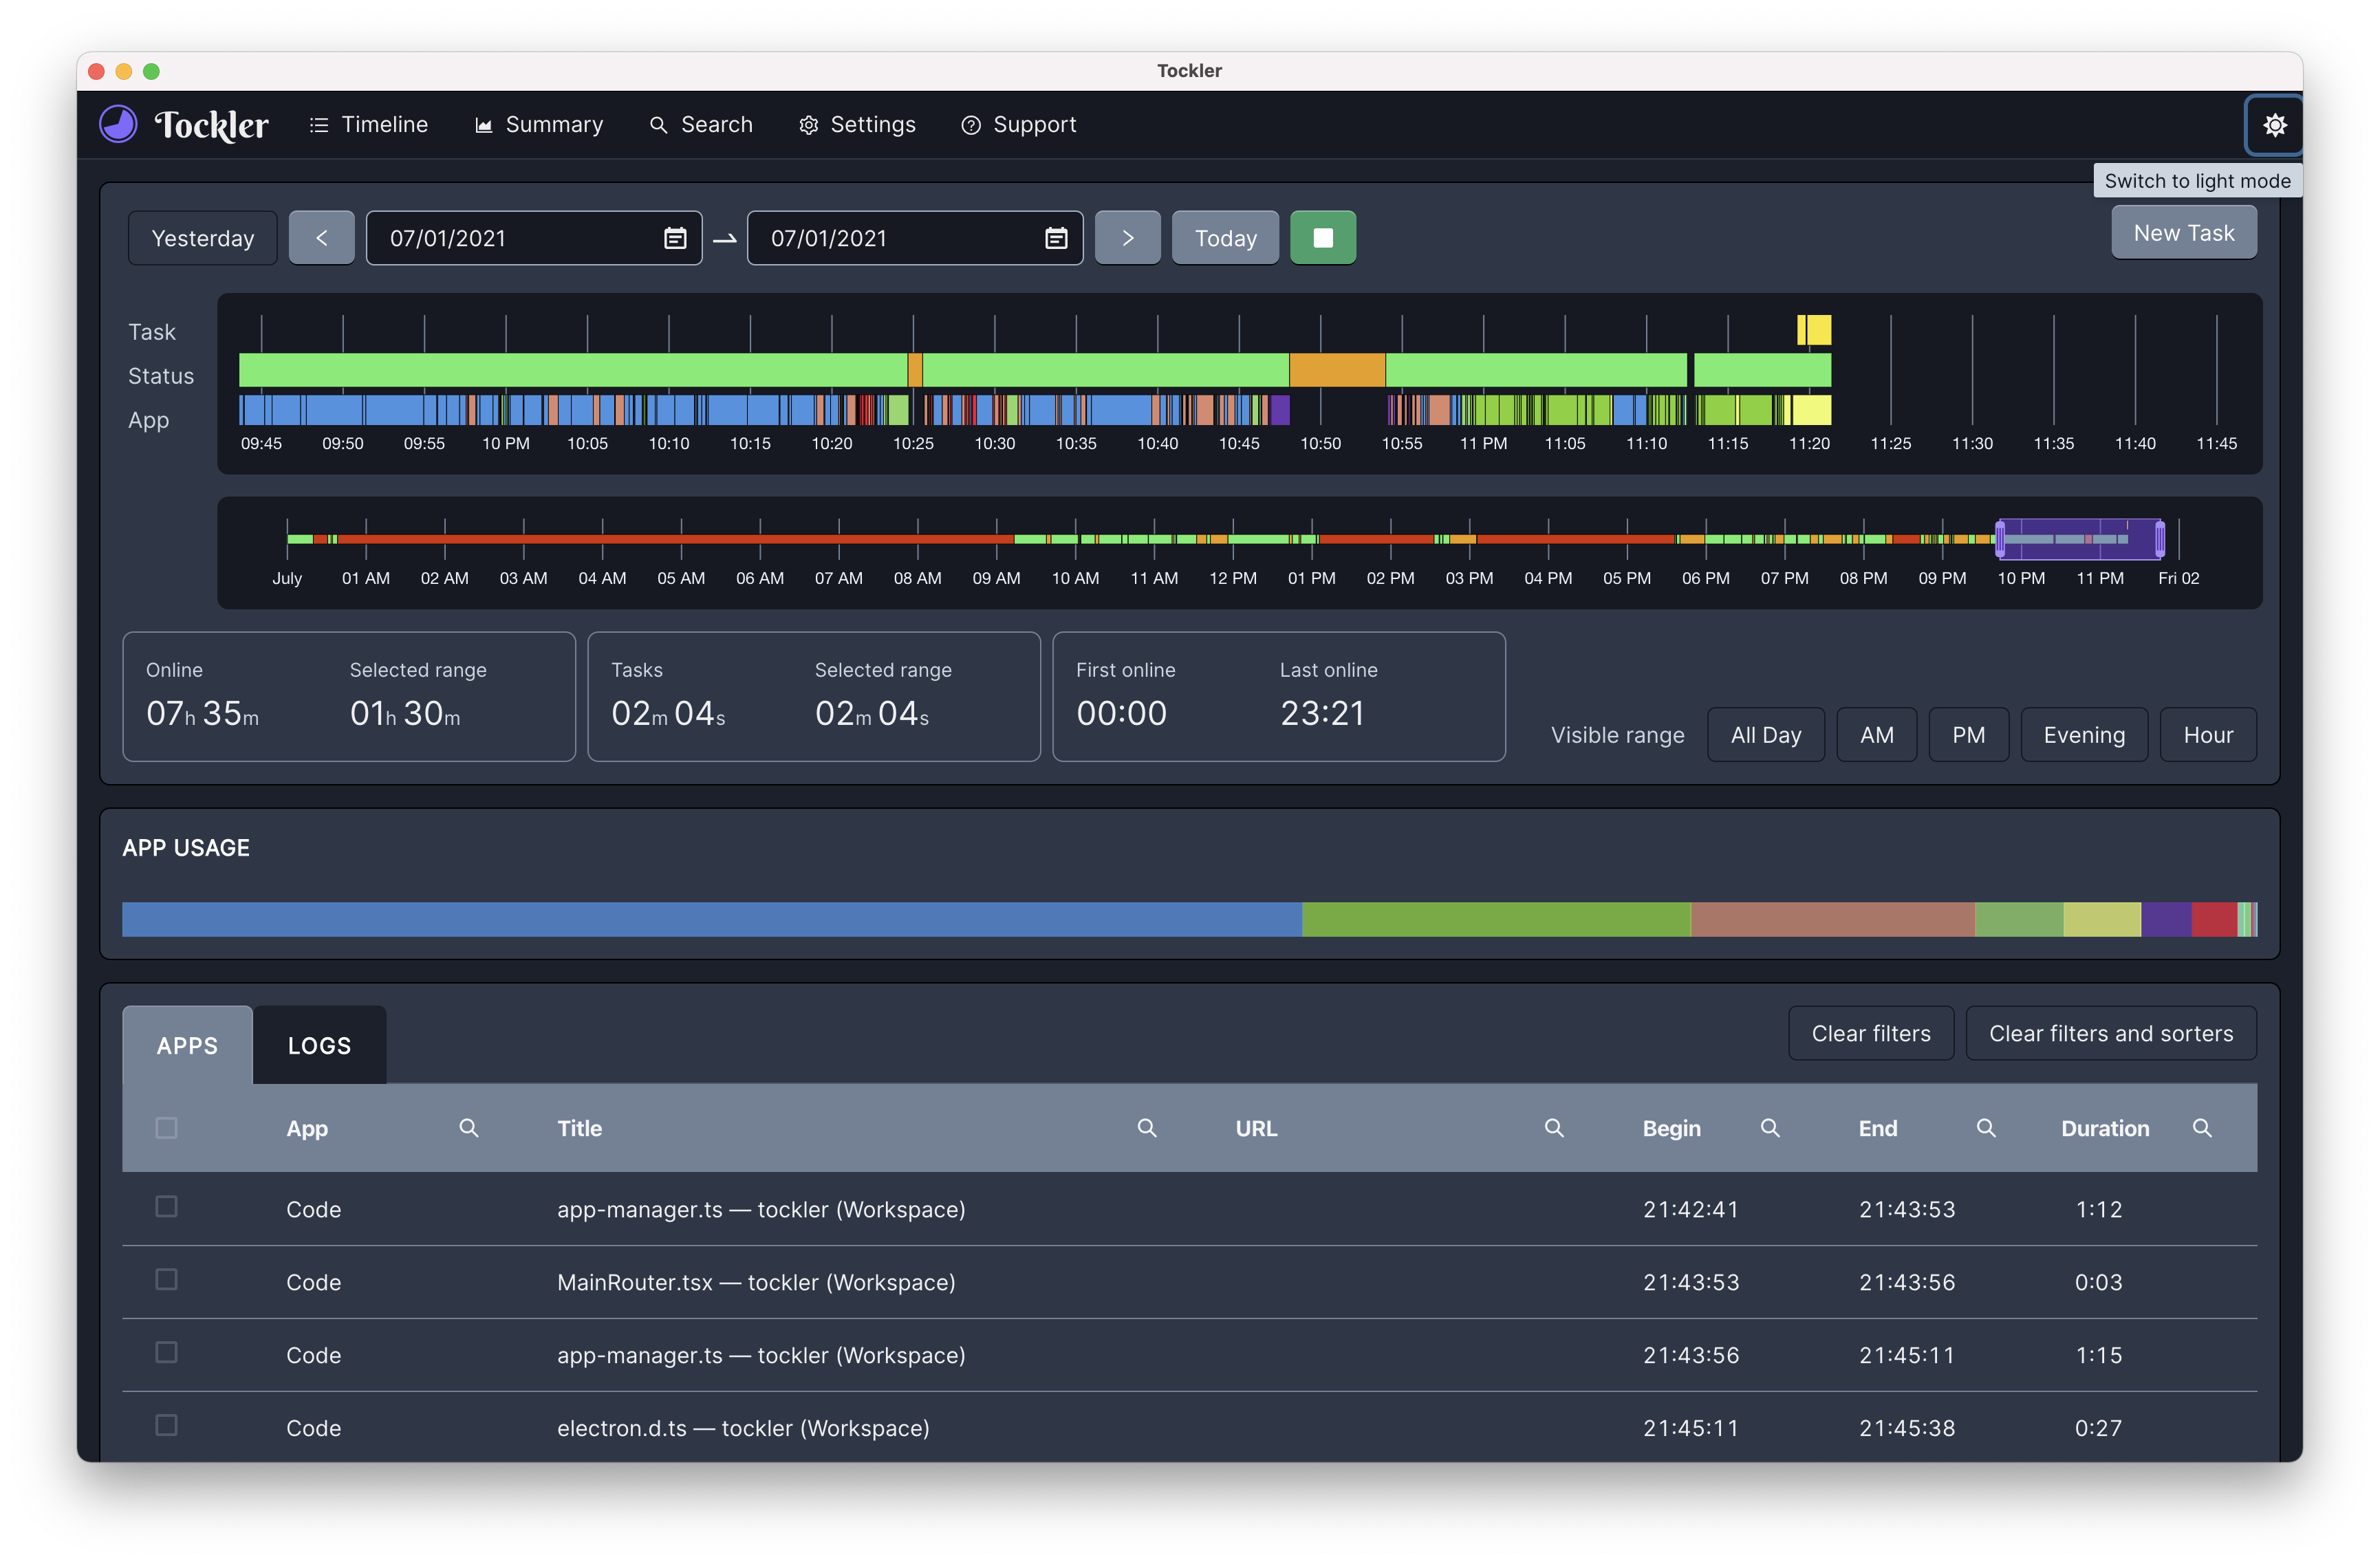Click the right handle of the timeline range selector

[2160, 539]
